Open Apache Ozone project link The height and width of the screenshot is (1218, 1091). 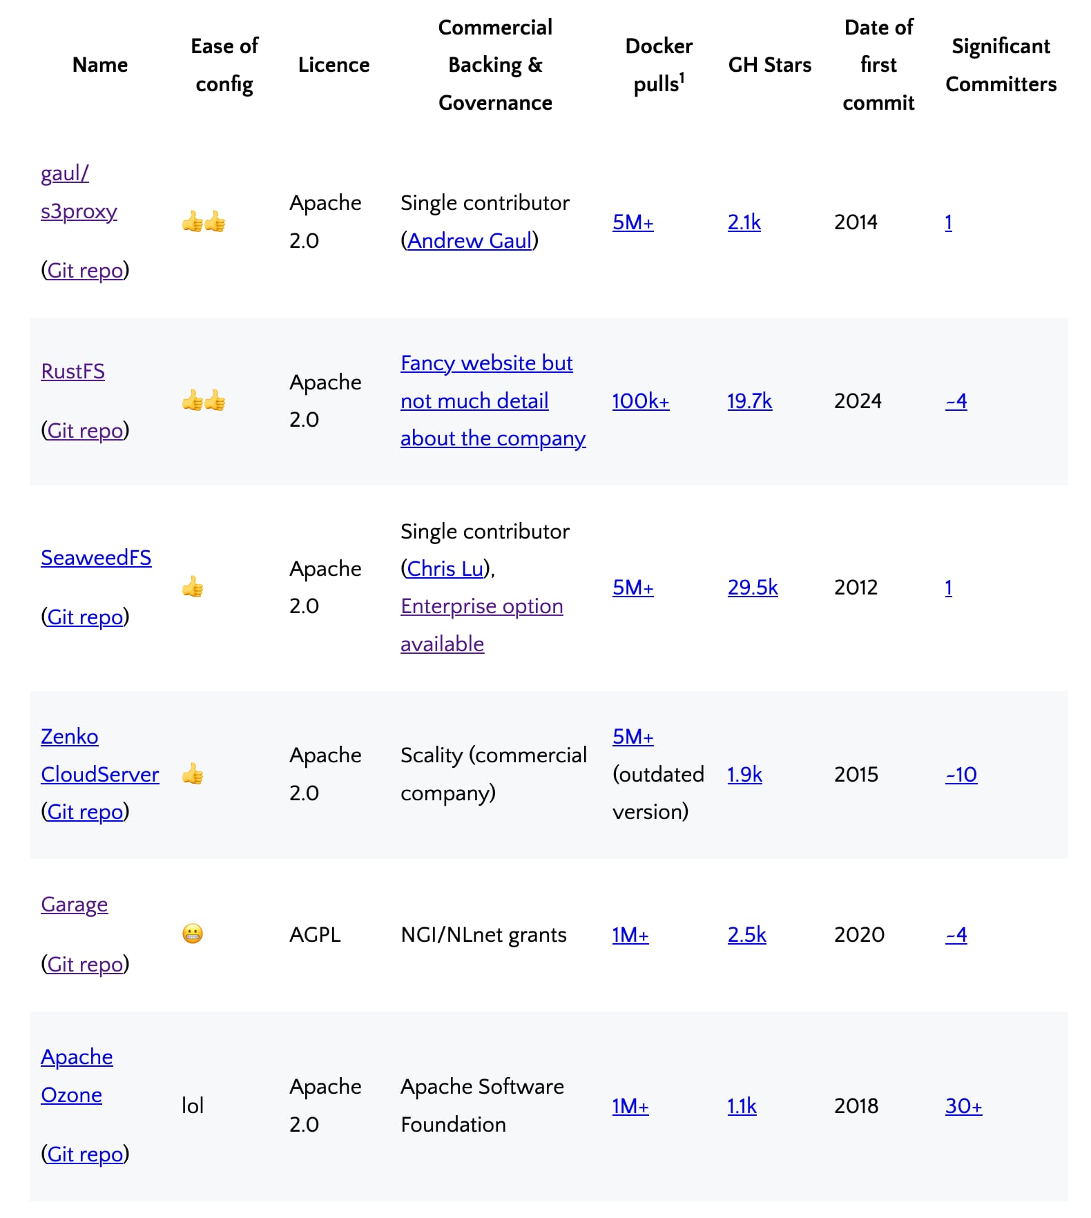click(x=77, y=1057)
